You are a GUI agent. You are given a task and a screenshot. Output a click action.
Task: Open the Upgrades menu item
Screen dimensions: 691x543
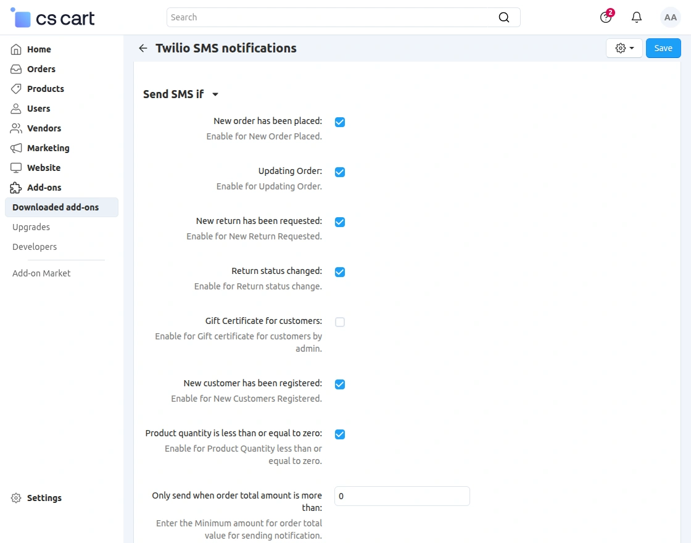pos(31,227)
